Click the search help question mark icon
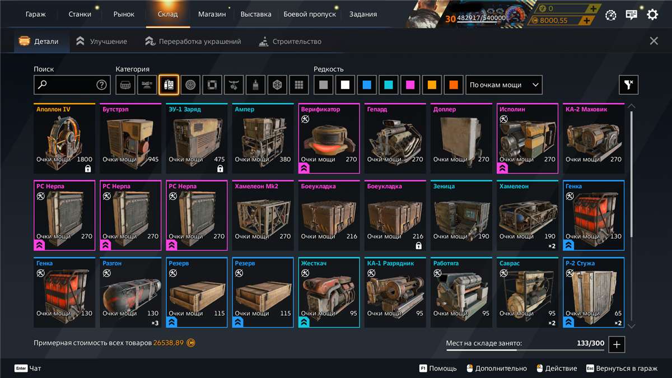The image size is (672, 378). (101, 85)
